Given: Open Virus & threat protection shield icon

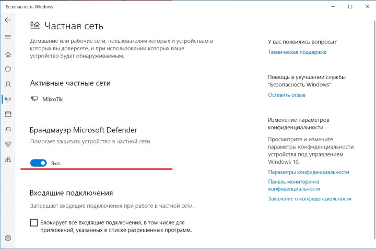Looking at the screenshot, I should [x=8, y=69].
